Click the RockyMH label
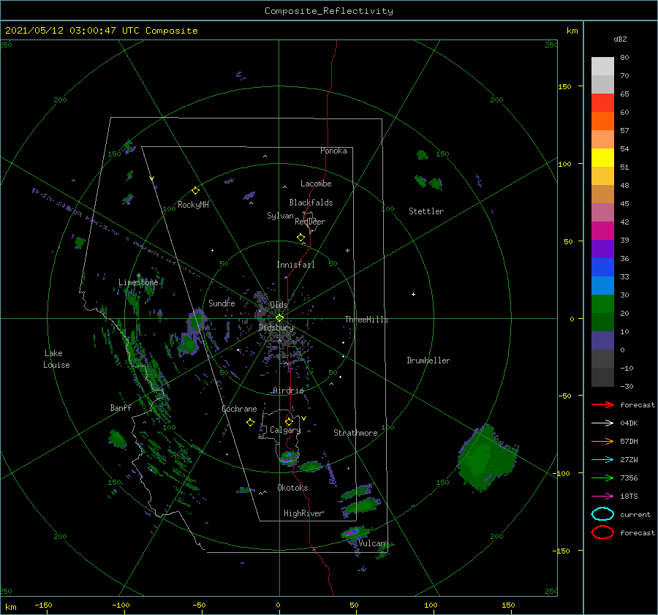This screenshot has height=615, width=658. click(193, 205)
